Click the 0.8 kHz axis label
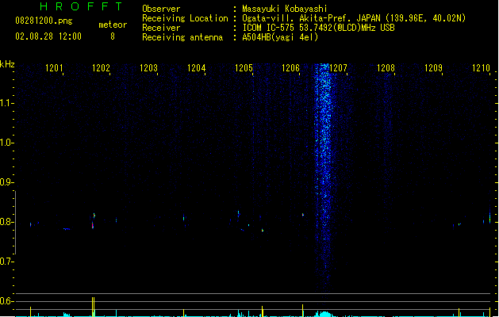The width and height of the screenshot is (499, 317). pos(6,222)
